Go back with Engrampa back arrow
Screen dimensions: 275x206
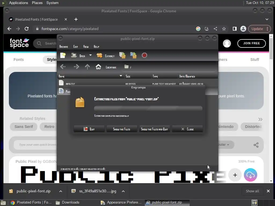point(63,67)
